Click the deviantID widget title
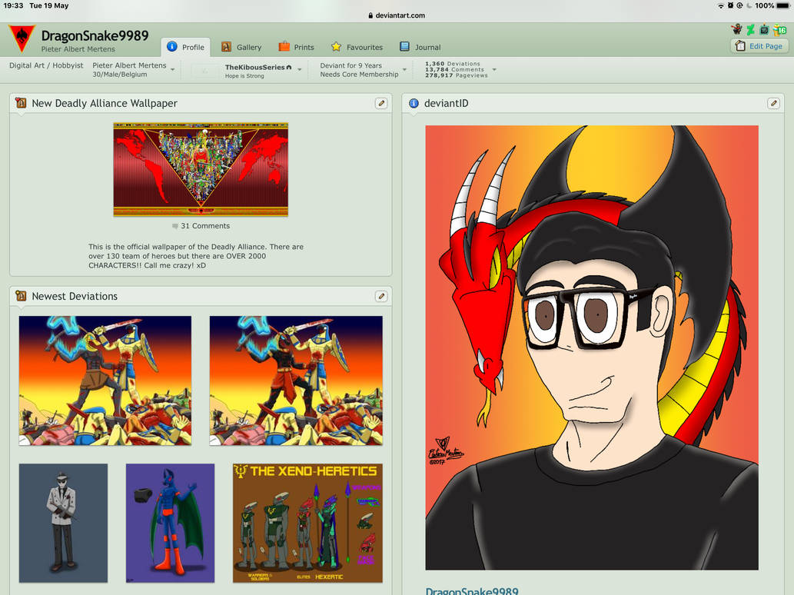 click(x=446, y=103)
